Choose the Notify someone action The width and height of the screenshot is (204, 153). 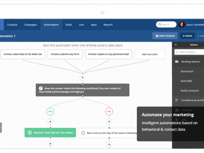coord(190,91)
